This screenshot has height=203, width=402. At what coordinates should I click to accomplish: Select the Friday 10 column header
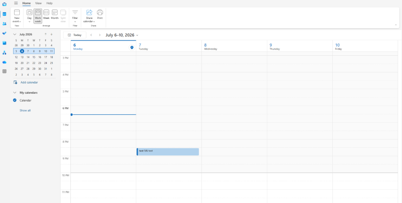[x=365, y=46]
